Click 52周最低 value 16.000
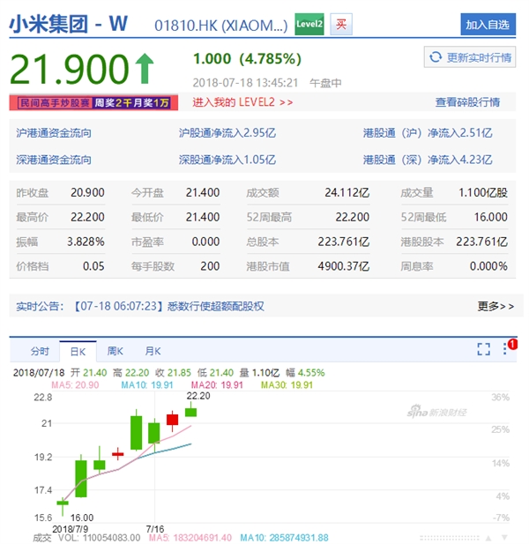Image resolution: width=529 pixels, height=544 pixels. [x=490, y=217]
